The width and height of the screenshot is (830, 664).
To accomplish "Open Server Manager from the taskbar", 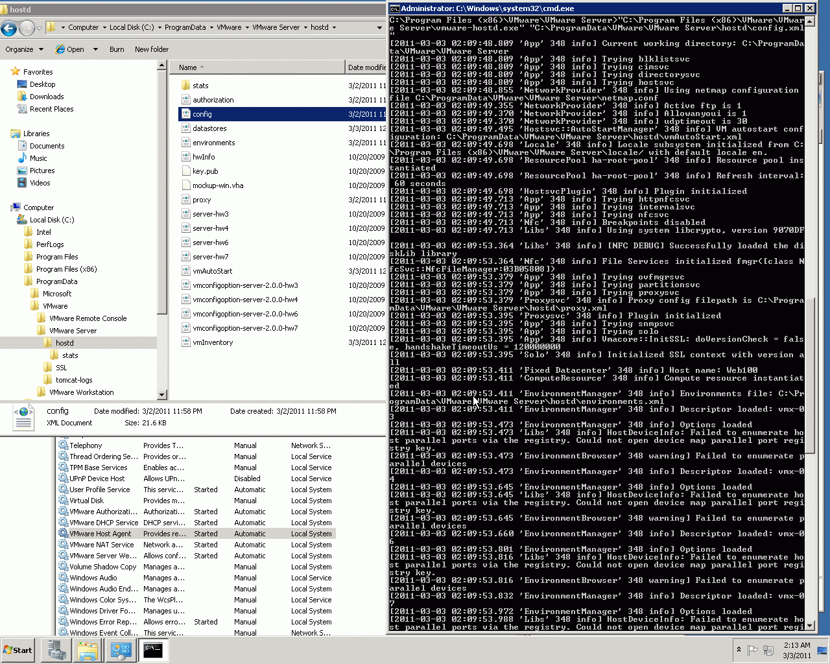I will [56, 650].
